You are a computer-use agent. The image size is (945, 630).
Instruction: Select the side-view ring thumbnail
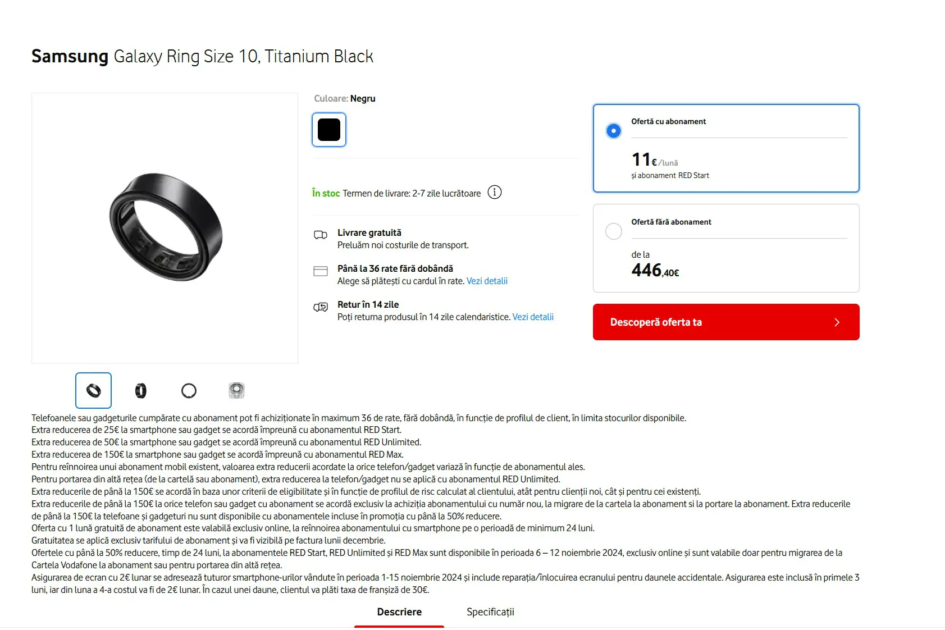(x=141, y=390)
